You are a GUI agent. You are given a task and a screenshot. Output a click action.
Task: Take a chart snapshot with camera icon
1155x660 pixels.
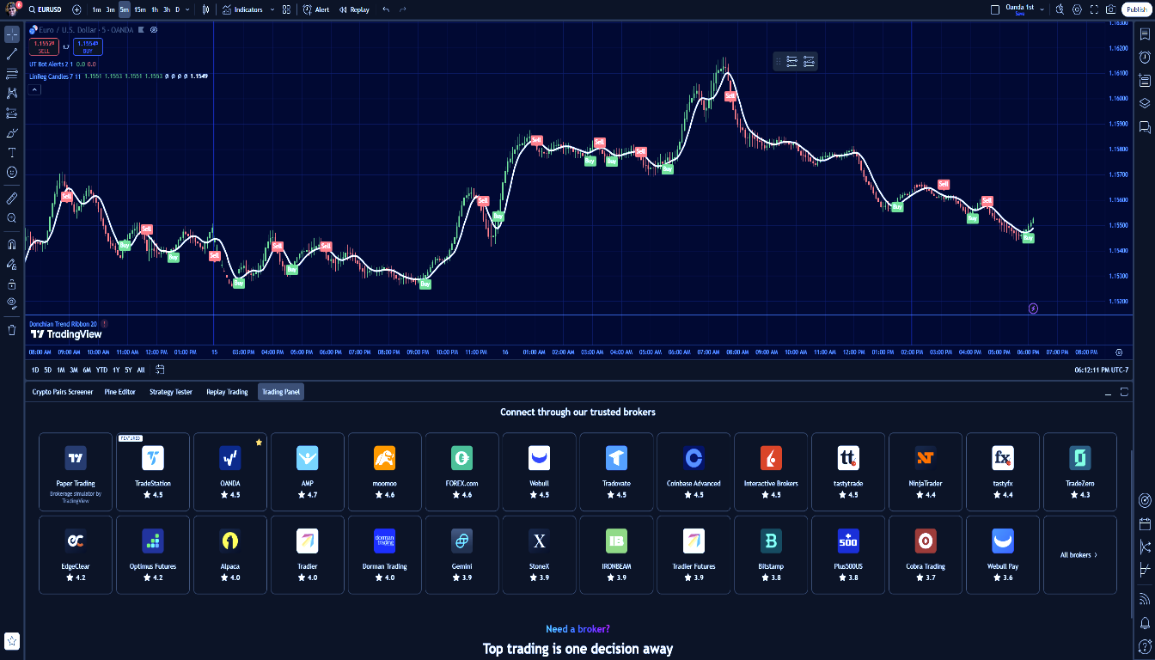pos(1111,9)
